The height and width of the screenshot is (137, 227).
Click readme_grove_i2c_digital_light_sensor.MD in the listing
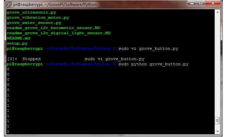58,33
